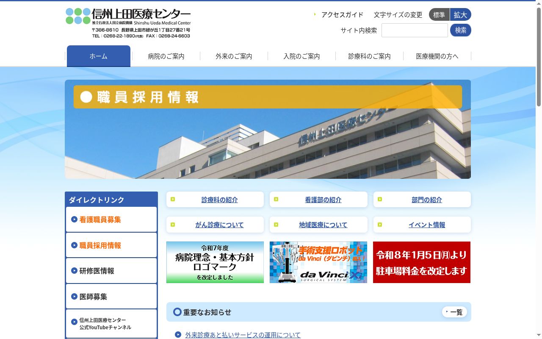Click the site search input field

415,30
